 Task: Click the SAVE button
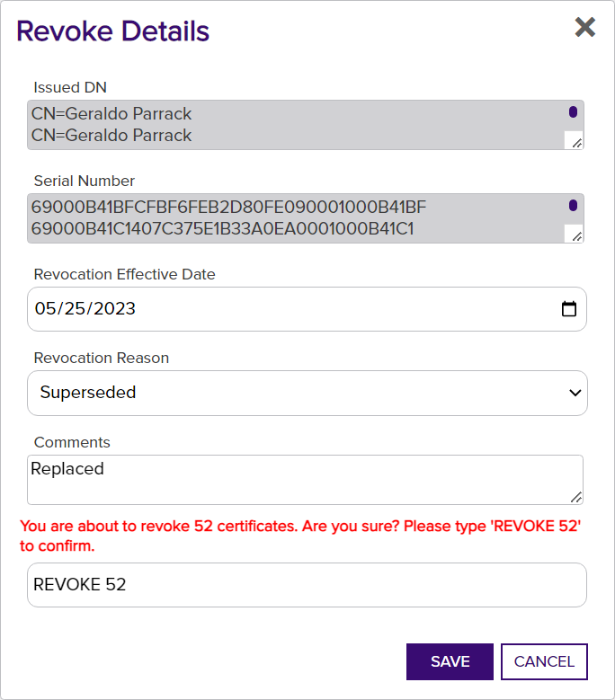point(450,661)
